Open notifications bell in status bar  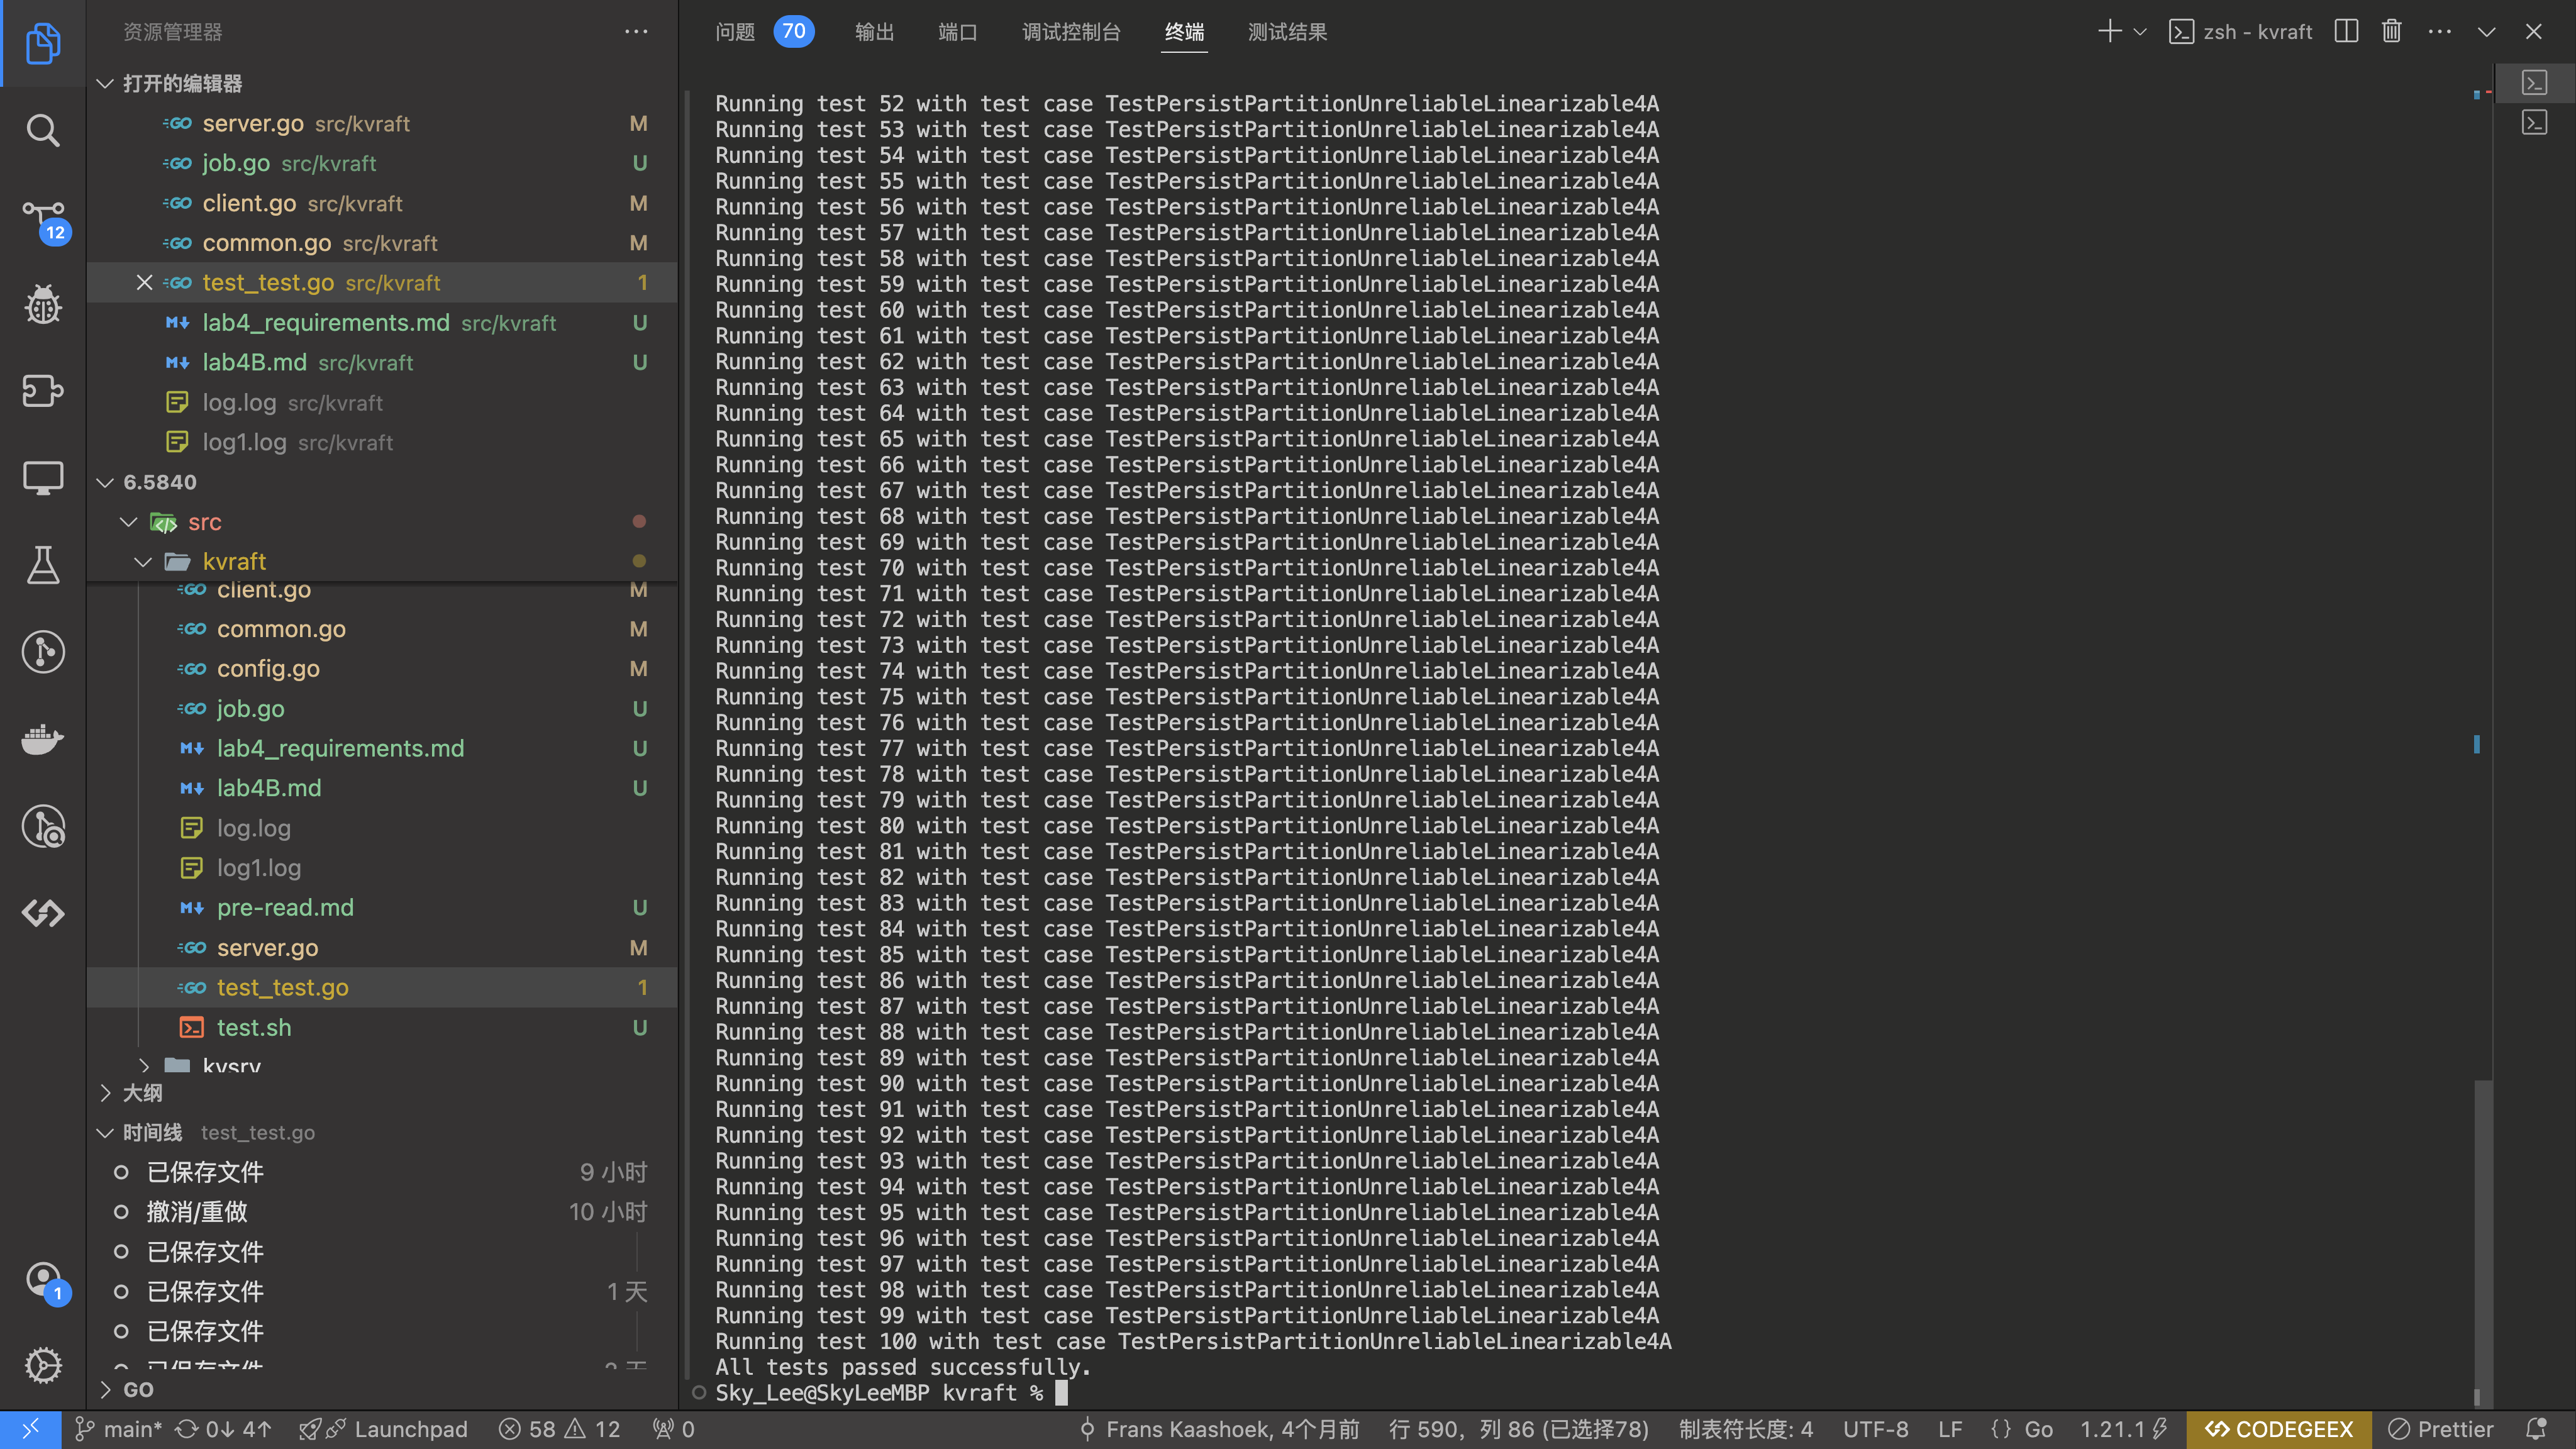(2536, 1429)
